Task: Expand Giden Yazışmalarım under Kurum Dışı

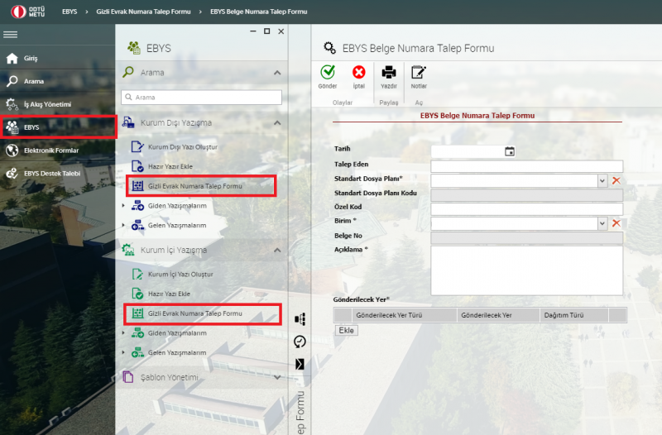Action: pos(123,205)
